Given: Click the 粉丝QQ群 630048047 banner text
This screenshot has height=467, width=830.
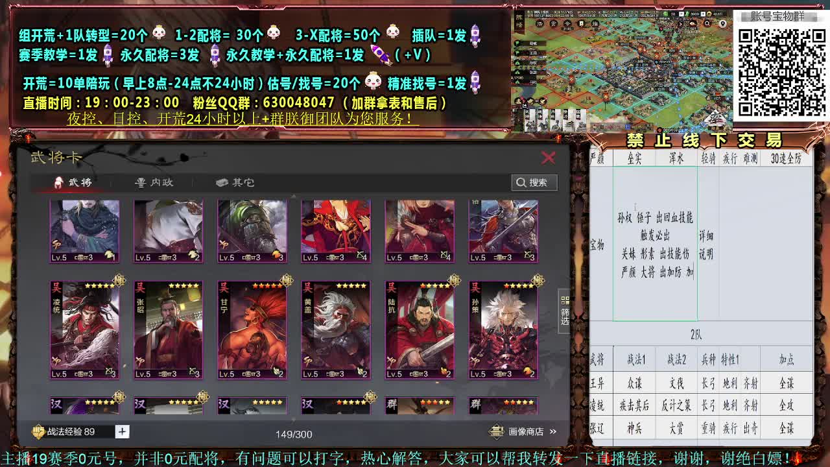Looking at the screenshot, I should tap(264, 102).
